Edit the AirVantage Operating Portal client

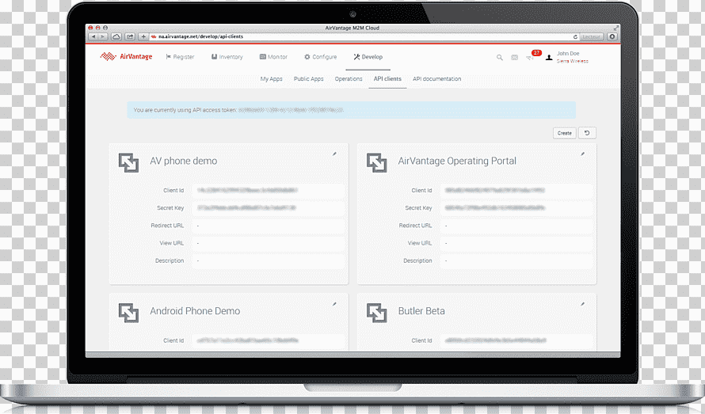pyautogui.click(x=583, y=154)
